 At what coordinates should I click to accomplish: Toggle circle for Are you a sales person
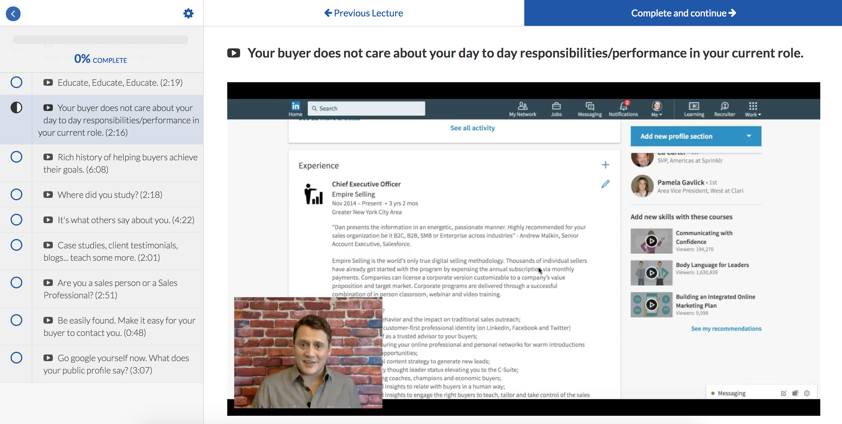pos(16,282)
